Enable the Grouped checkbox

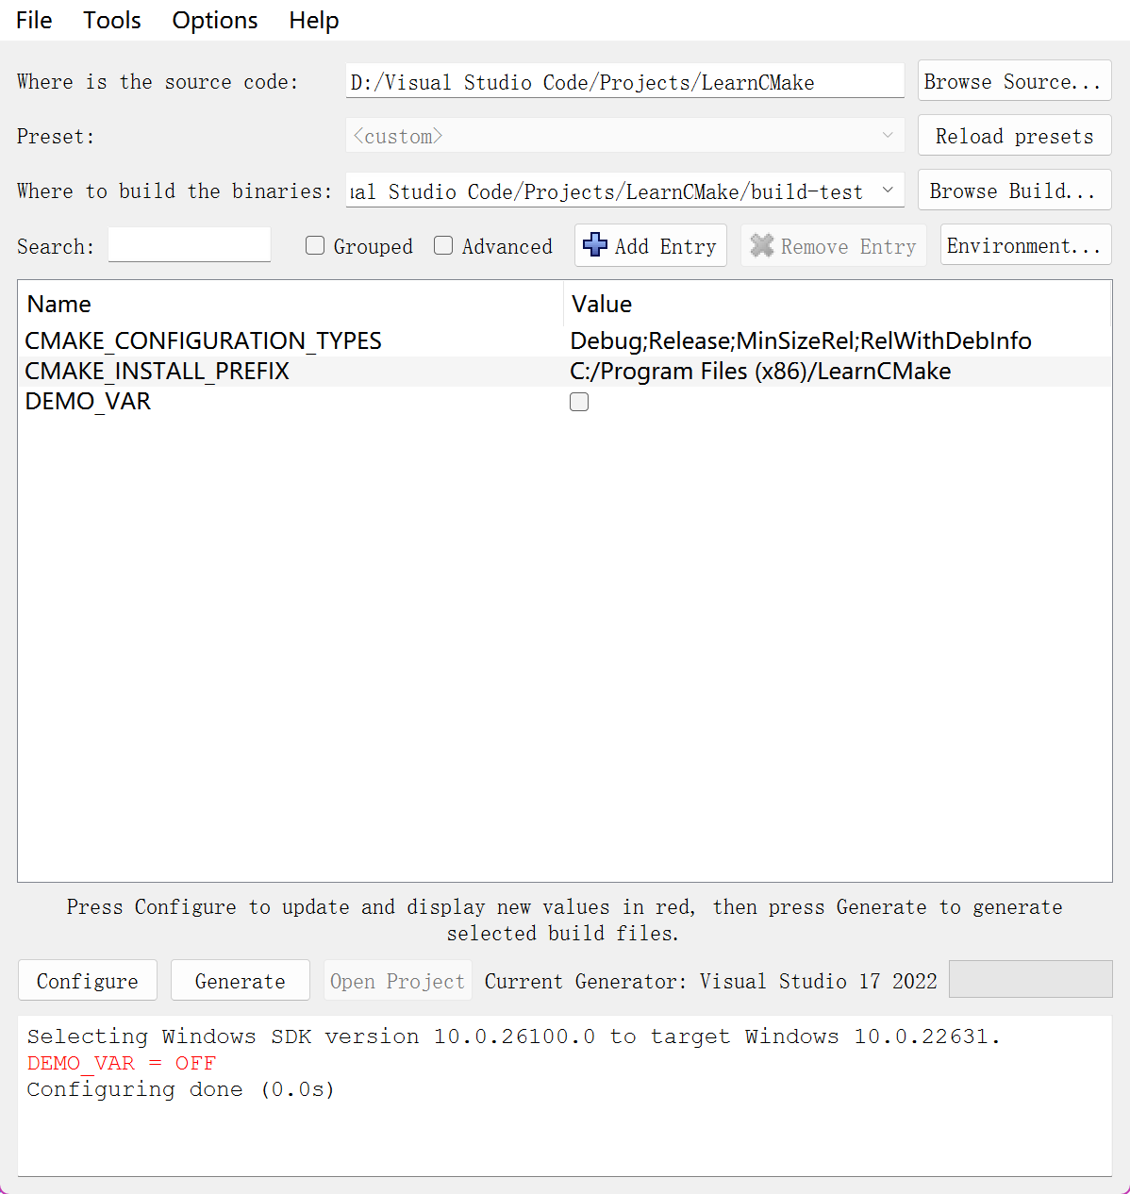coord(315,246)
